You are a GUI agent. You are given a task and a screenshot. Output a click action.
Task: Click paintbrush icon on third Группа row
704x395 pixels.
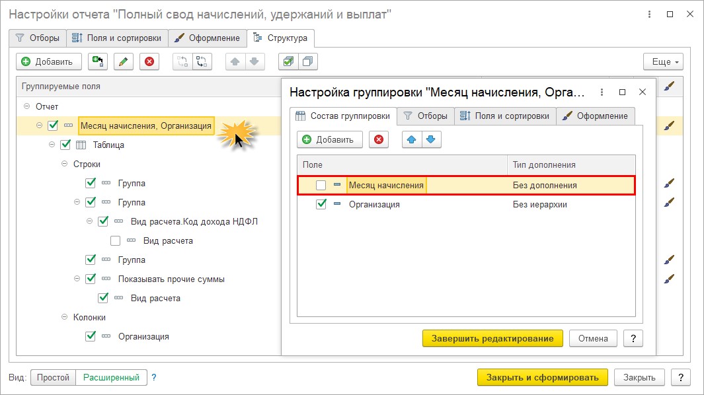pos(669,260)
